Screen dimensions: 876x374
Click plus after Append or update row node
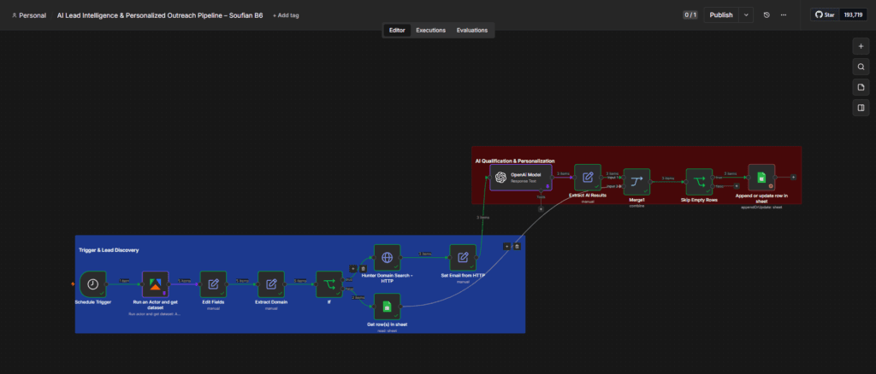(x=793, y=178)
